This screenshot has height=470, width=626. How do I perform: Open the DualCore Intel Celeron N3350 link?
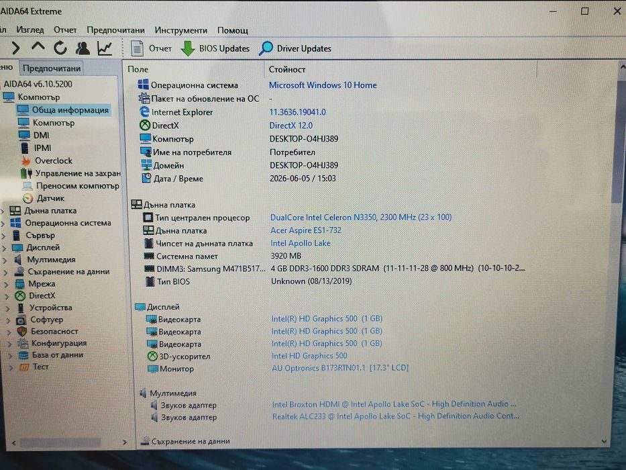(x=361, y=217)
